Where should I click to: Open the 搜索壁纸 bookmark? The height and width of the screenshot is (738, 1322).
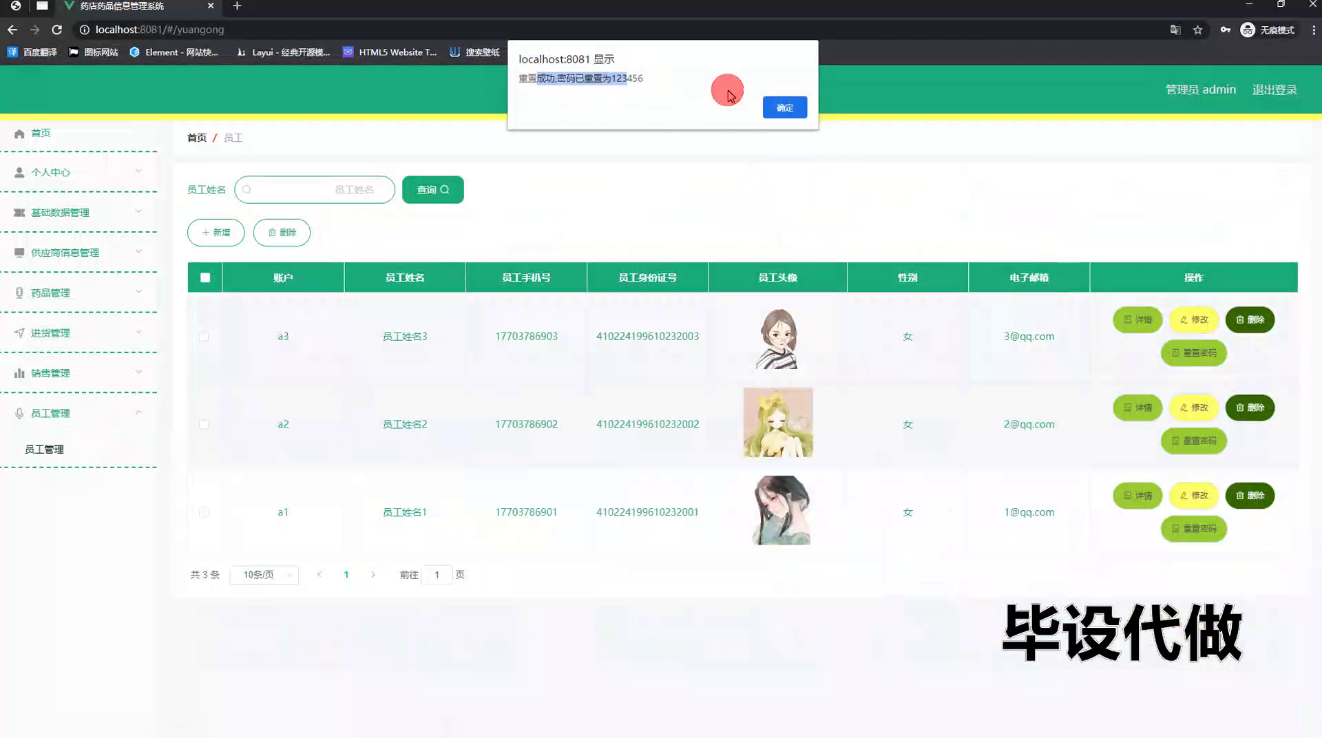click(474, 52)
